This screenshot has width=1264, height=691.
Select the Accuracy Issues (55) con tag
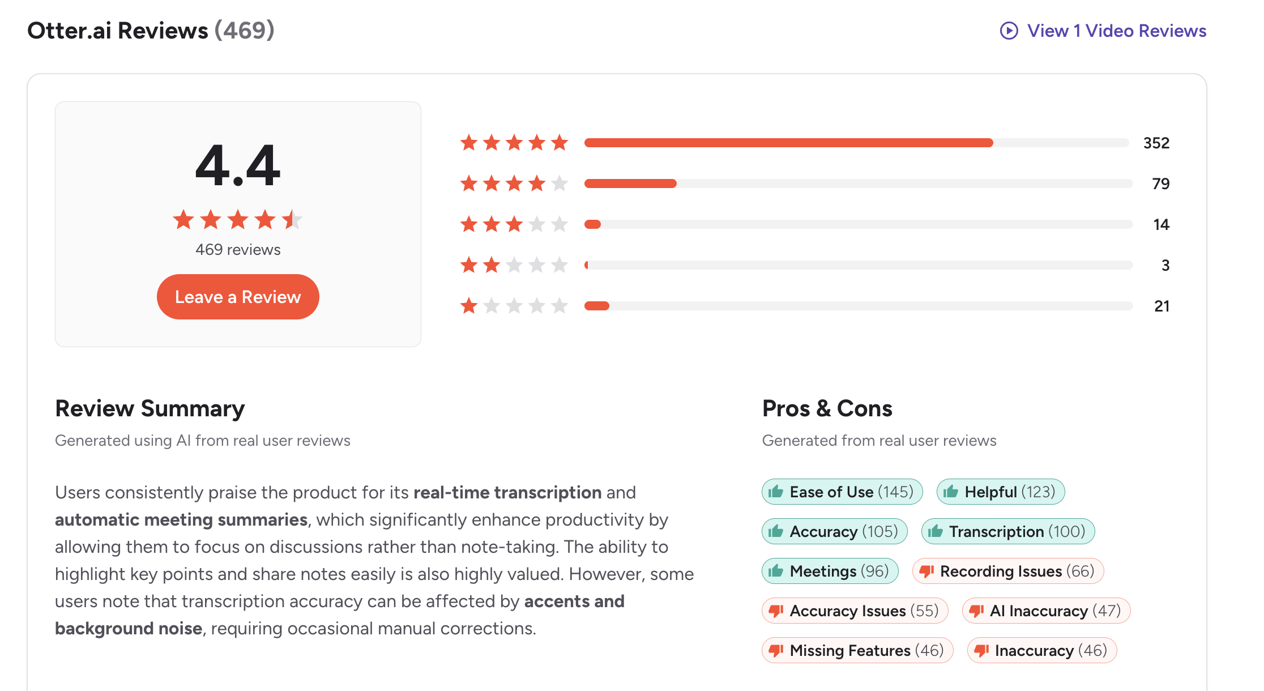point(855,611)
